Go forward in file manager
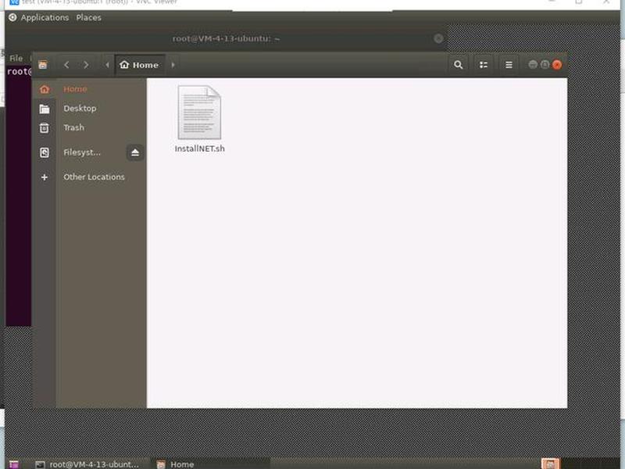The height and width of the screenshot is (469, 625). click(x=86, y=65)
